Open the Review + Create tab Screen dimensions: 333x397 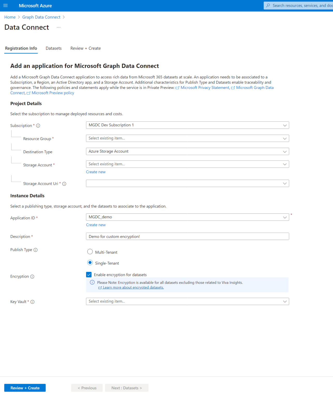85,48
